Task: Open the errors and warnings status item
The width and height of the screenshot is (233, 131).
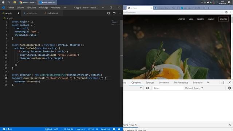Action: pyautogui.click(x=7, y=129)
